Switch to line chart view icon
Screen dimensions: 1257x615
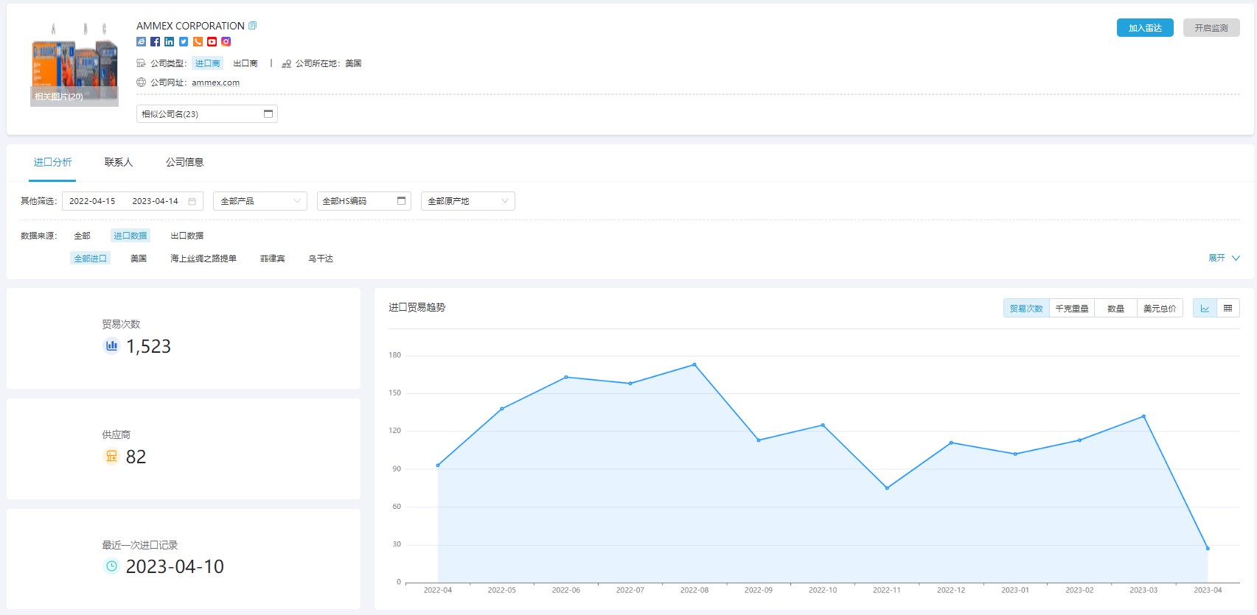(1205, 309)
